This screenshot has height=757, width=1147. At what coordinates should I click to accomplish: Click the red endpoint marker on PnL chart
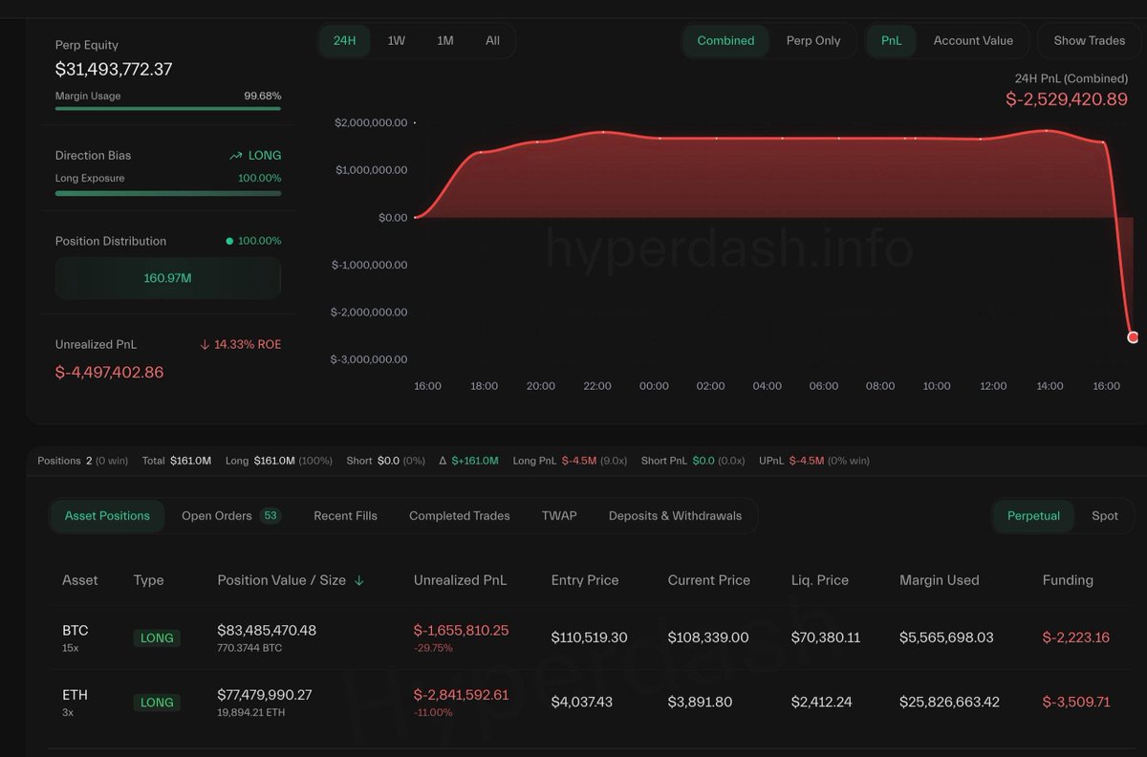[x=1133, y=336]
